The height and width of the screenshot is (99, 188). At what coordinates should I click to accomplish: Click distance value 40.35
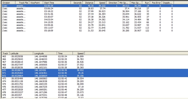(91, 6)
